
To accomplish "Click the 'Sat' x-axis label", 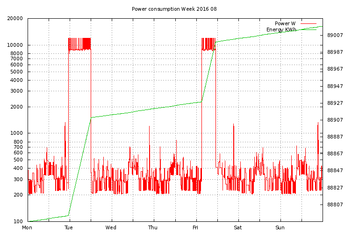I will tap(237, 227).
